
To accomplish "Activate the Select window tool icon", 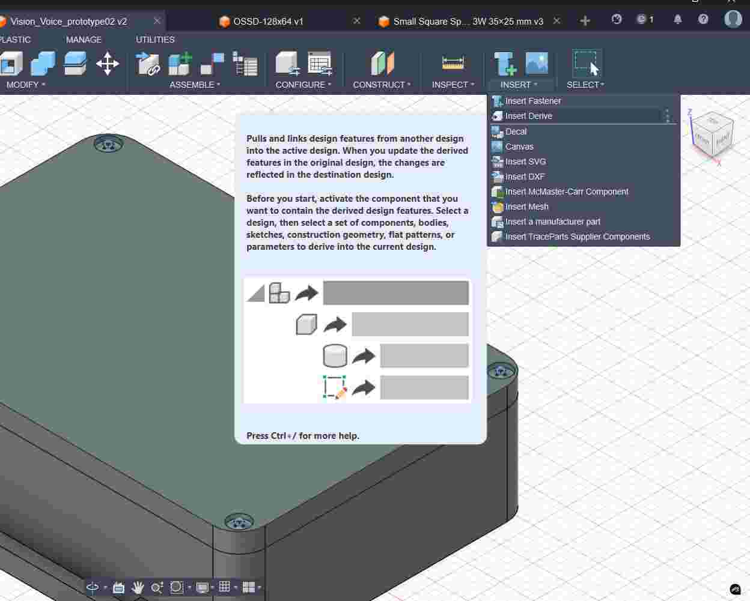I will pos(587,63).
